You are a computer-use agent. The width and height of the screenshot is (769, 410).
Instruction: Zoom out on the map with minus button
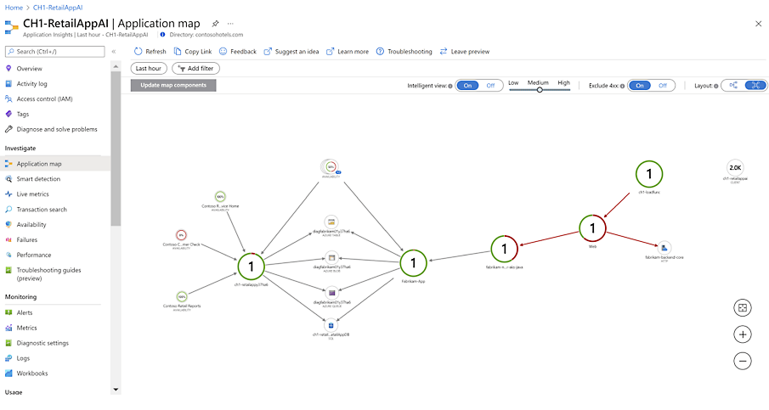tap(743, 361)
